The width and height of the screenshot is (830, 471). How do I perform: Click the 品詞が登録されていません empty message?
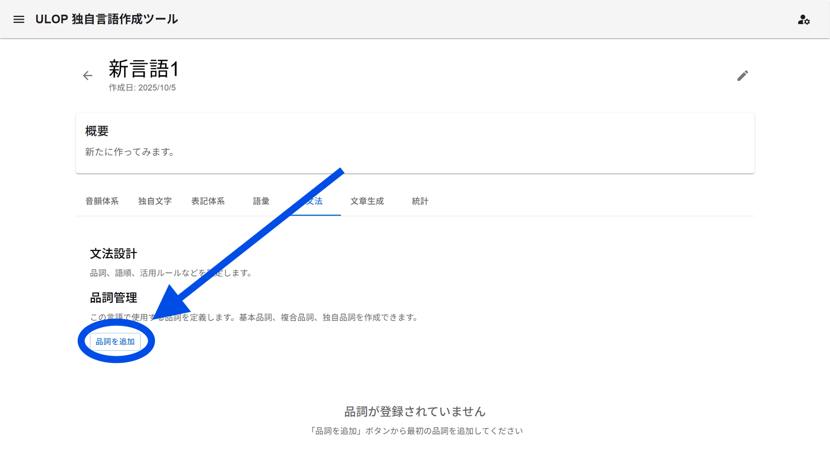[415, 412]
